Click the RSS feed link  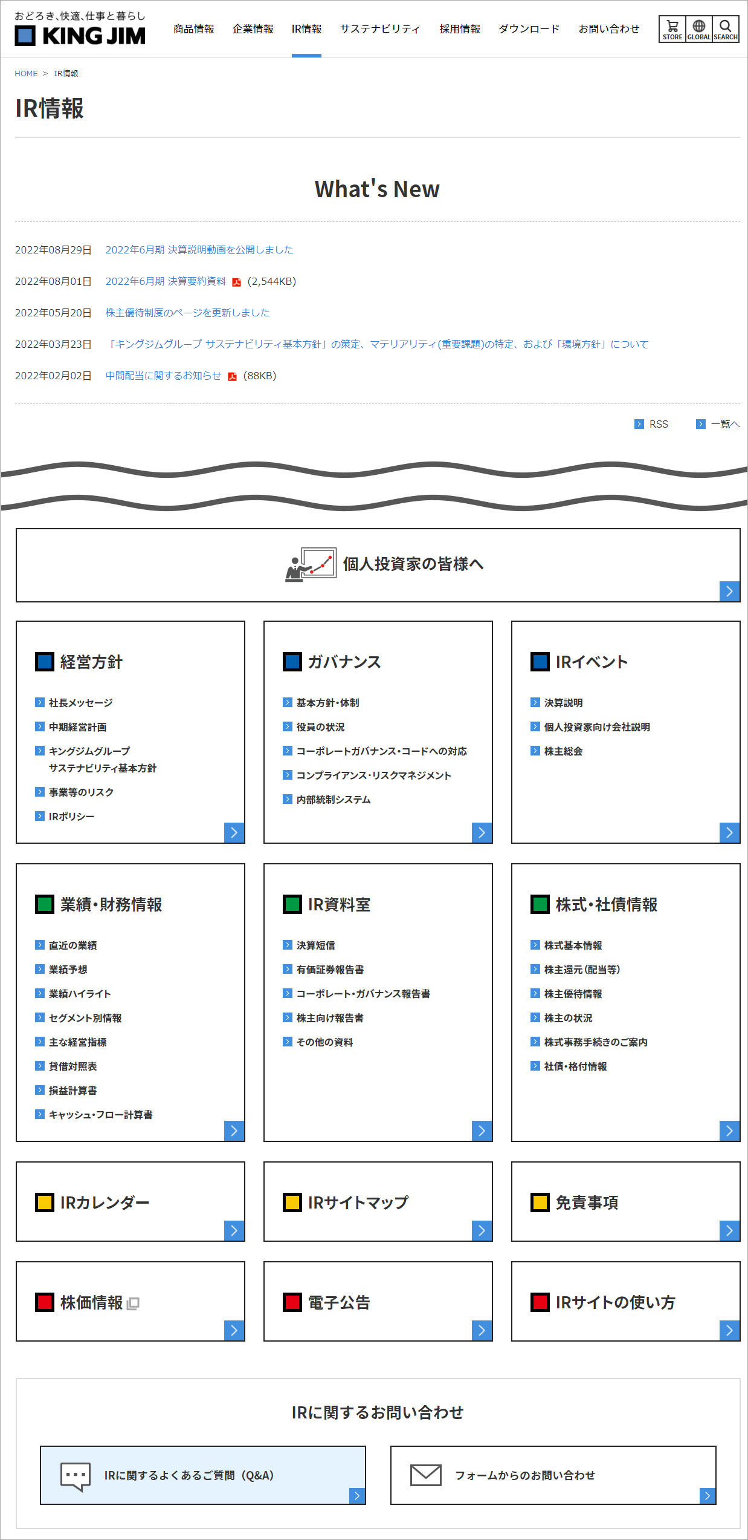658,424
